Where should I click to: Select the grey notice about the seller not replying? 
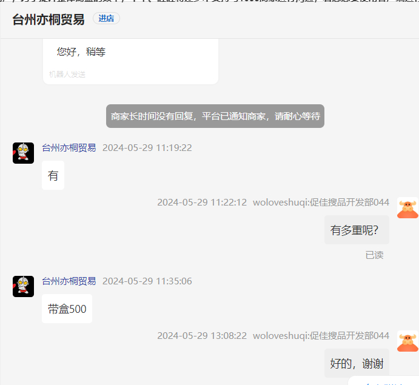point(215,116)
